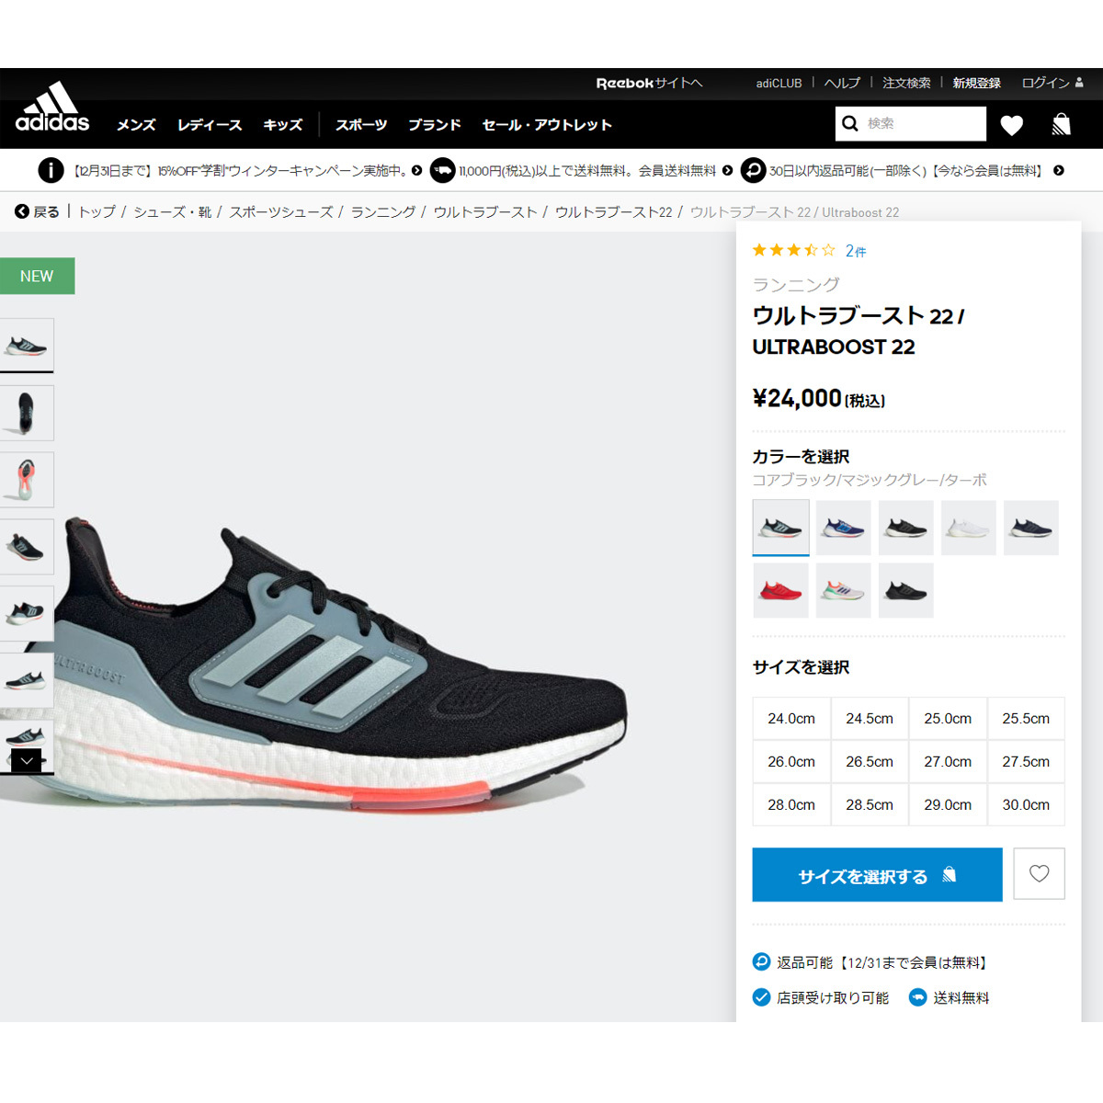Screen dimensions: 1103x1103
Task: Go to the Reebok site link
Action: point(649,83)
